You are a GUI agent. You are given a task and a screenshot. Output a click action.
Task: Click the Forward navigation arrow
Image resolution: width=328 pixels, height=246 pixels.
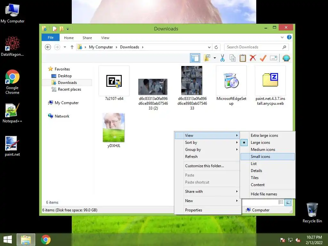57,47
